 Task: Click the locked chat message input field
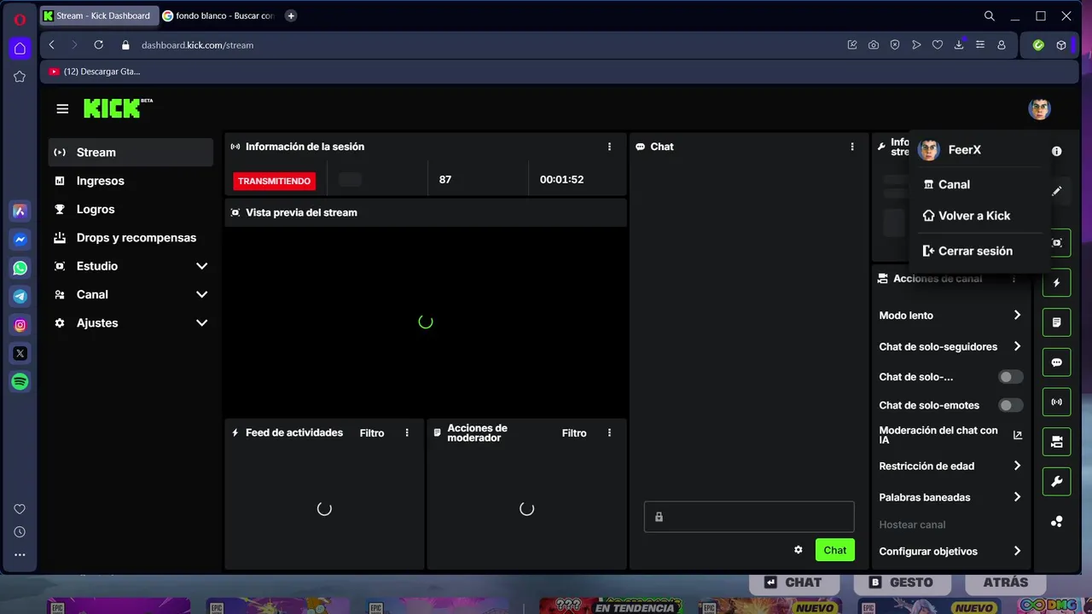(x=749, y=517)
